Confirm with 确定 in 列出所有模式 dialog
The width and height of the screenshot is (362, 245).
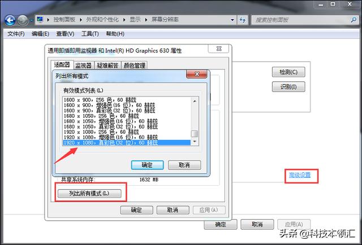tap(147, 165)
